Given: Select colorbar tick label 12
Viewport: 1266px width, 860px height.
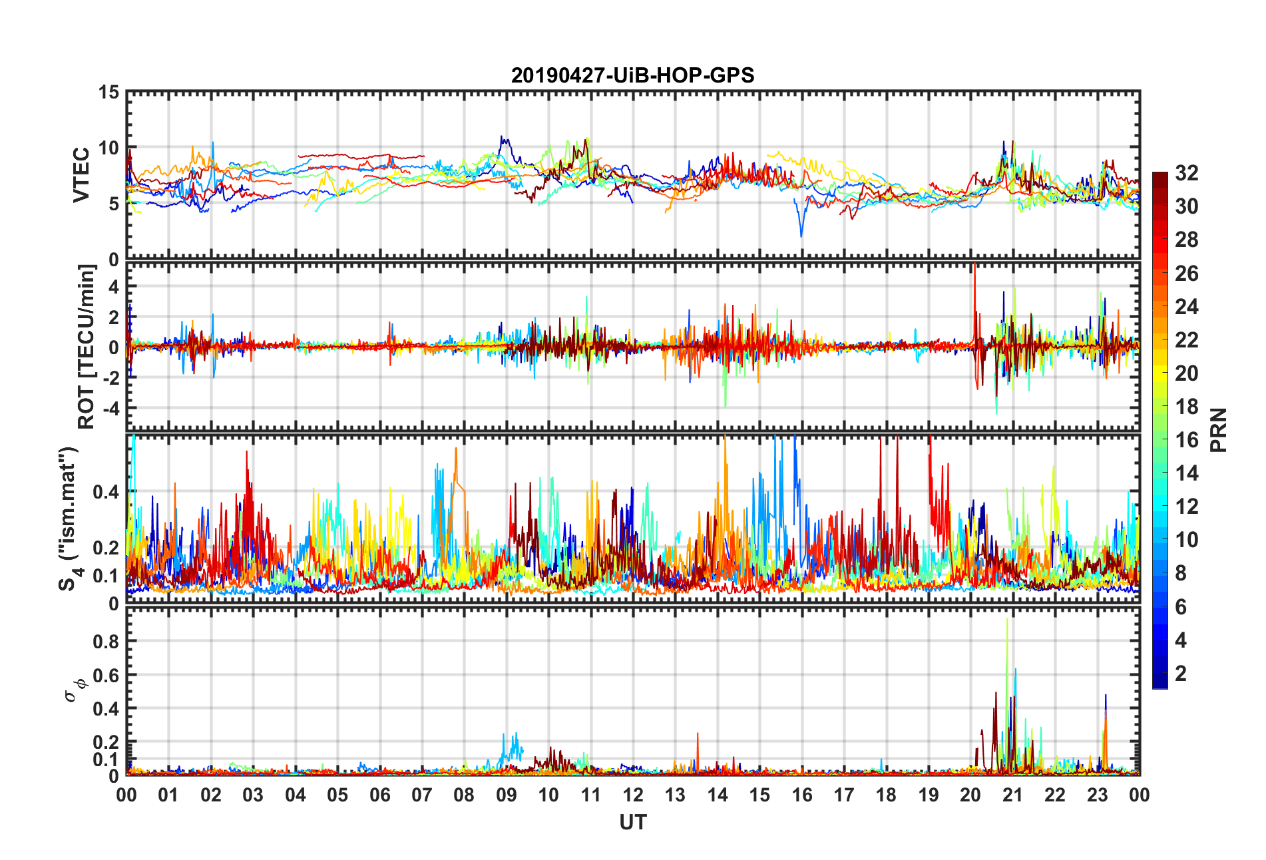Looking at the screenshot, I should tap(1186, 507).
